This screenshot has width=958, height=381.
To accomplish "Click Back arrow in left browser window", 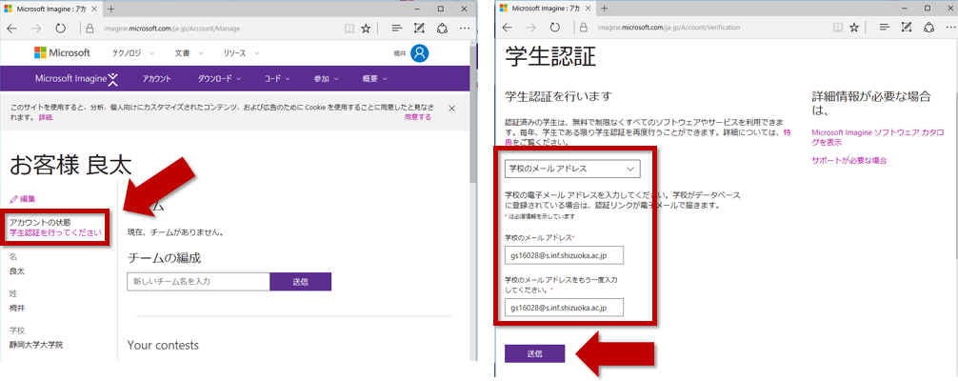I will (12, 29).
